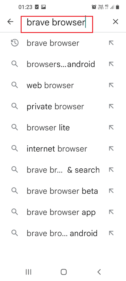Choose 'brave browser beta' suggestion text

tap(62, 191)
